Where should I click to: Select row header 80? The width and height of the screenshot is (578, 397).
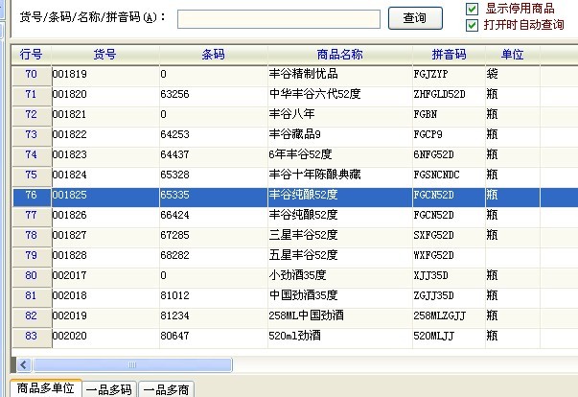[32, 275]
